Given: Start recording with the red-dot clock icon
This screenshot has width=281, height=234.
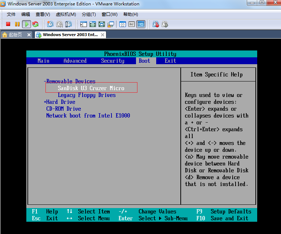Looking at the screenshot, I should click(156, 24).
